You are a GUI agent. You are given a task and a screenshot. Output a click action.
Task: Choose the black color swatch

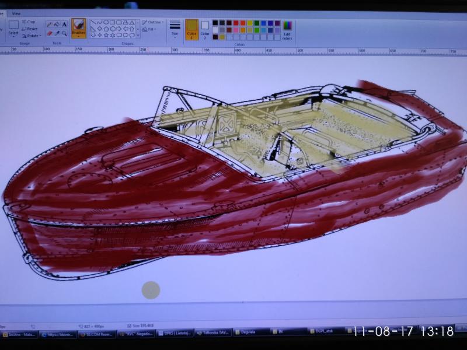tap(215, 23)
